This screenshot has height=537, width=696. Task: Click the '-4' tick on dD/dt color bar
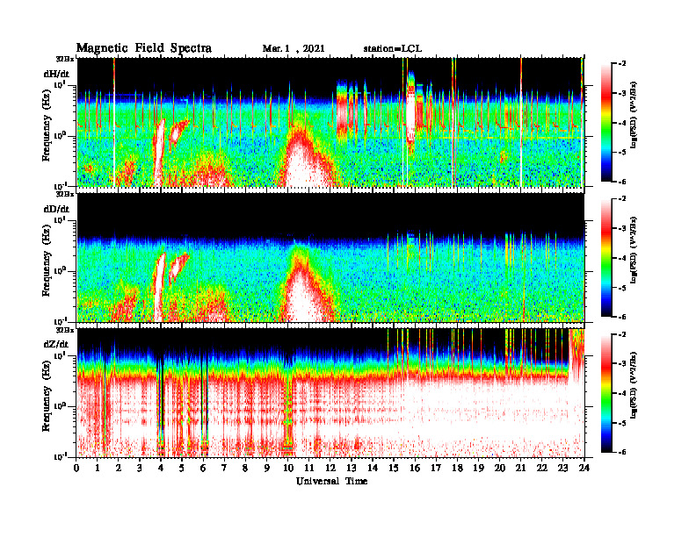tap(622, 258)
